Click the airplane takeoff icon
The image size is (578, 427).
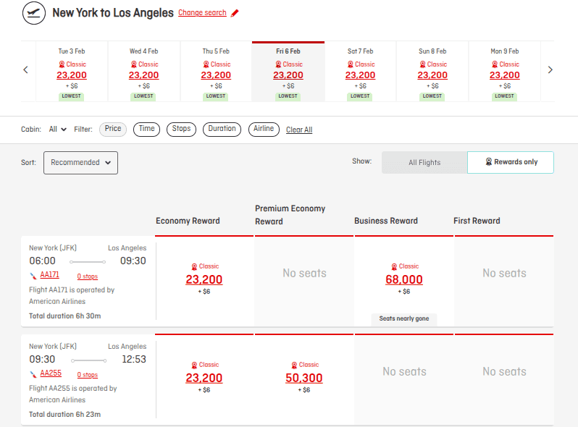click(x=34, y=13)
